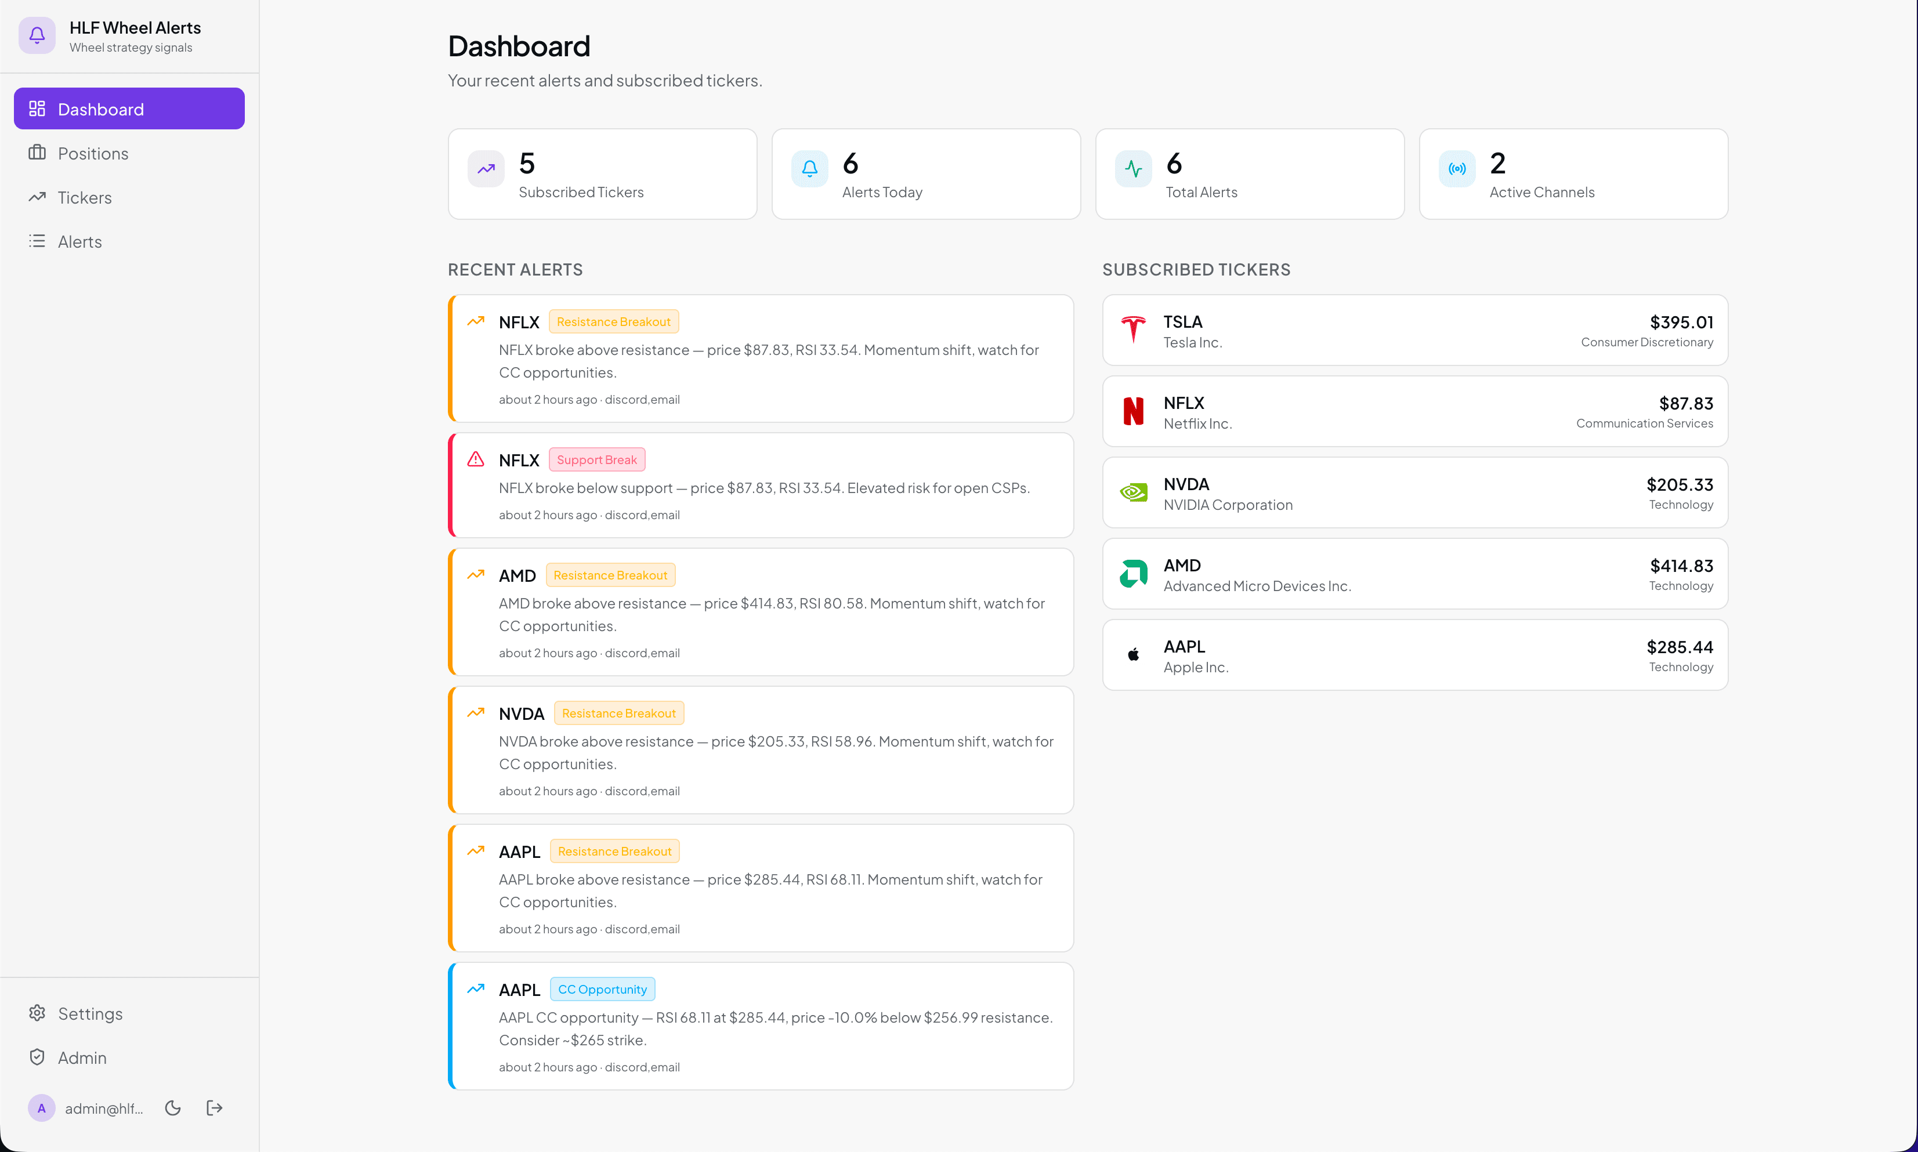Click the NVIDIA Corporation company name
This screenshot has width=1918, height=1152.
[1228, 505]
